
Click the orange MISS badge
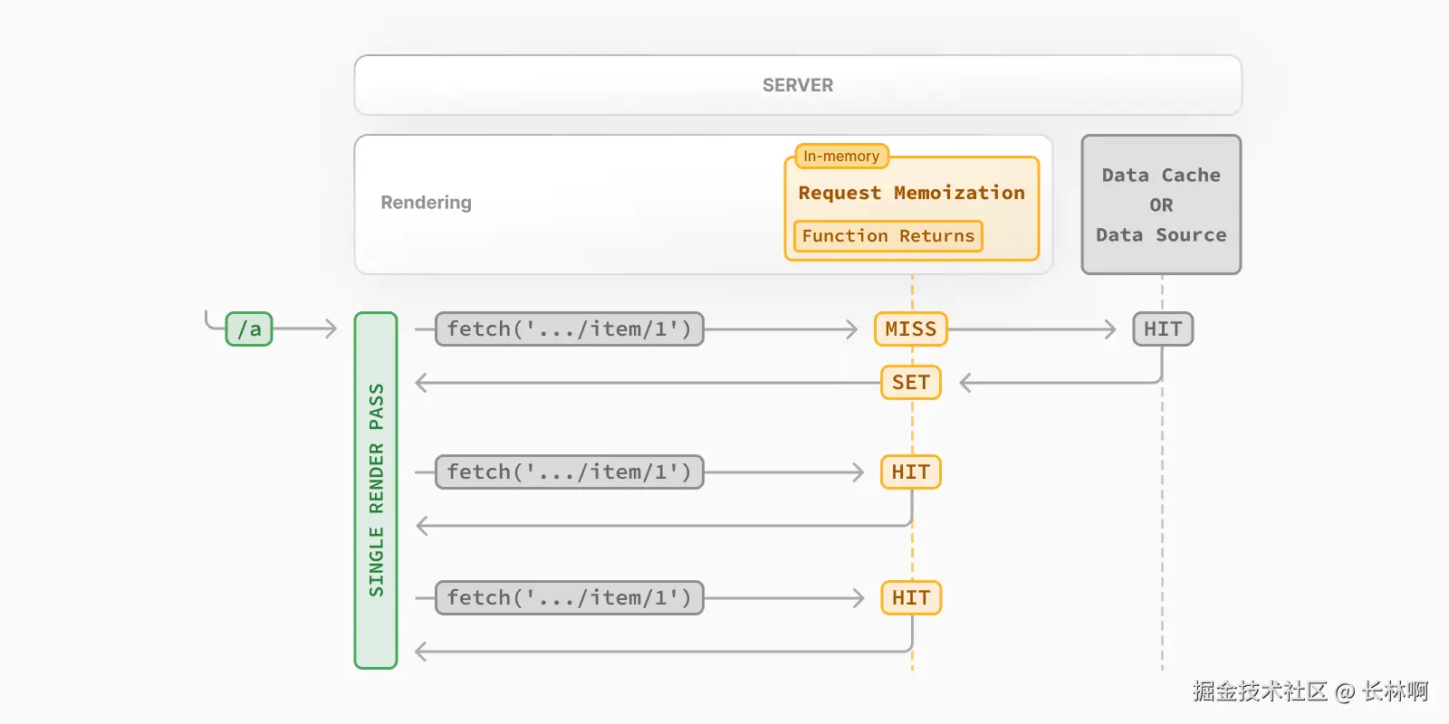(910, 329)
